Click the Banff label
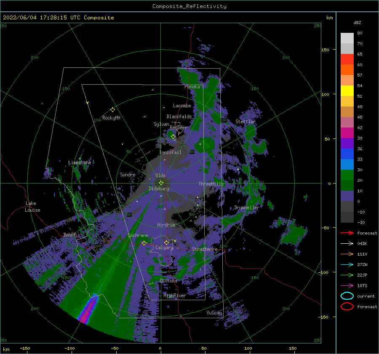This screenshot has height=354, width=379. pyautogui.click(x=69, y=234)
